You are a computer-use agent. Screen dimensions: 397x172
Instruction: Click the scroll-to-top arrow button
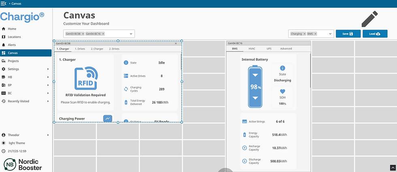tap(393, 168)
